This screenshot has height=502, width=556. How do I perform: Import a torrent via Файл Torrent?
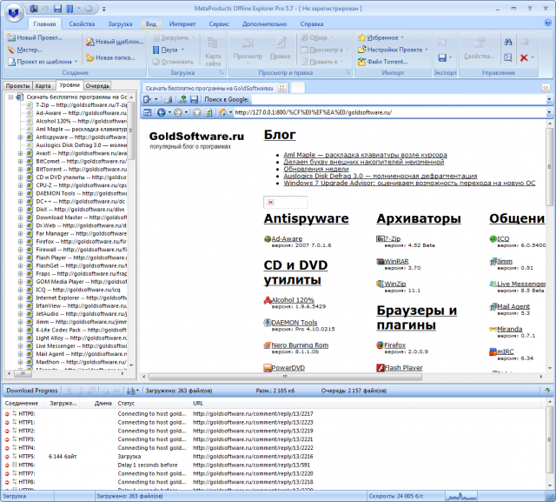[x=382, y=62]
